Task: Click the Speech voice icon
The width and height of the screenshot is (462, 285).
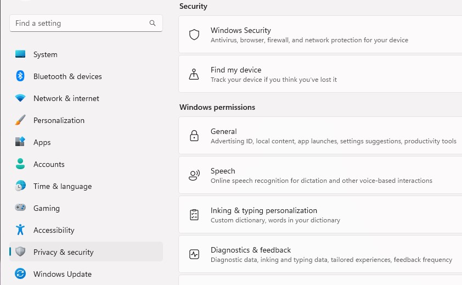Action: coord(194,175)
